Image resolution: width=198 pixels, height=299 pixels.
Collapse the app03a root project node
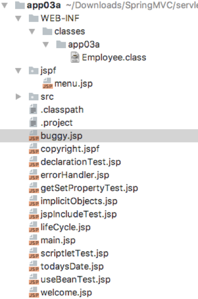pyautogui.click(x=5, y=6)
